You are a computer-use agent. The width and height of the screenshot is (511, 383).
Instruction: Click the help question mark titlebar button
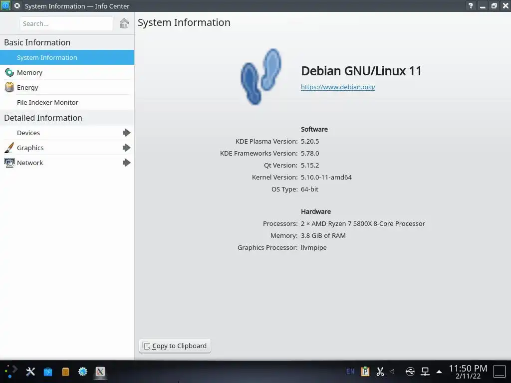[x=471, y=6]
